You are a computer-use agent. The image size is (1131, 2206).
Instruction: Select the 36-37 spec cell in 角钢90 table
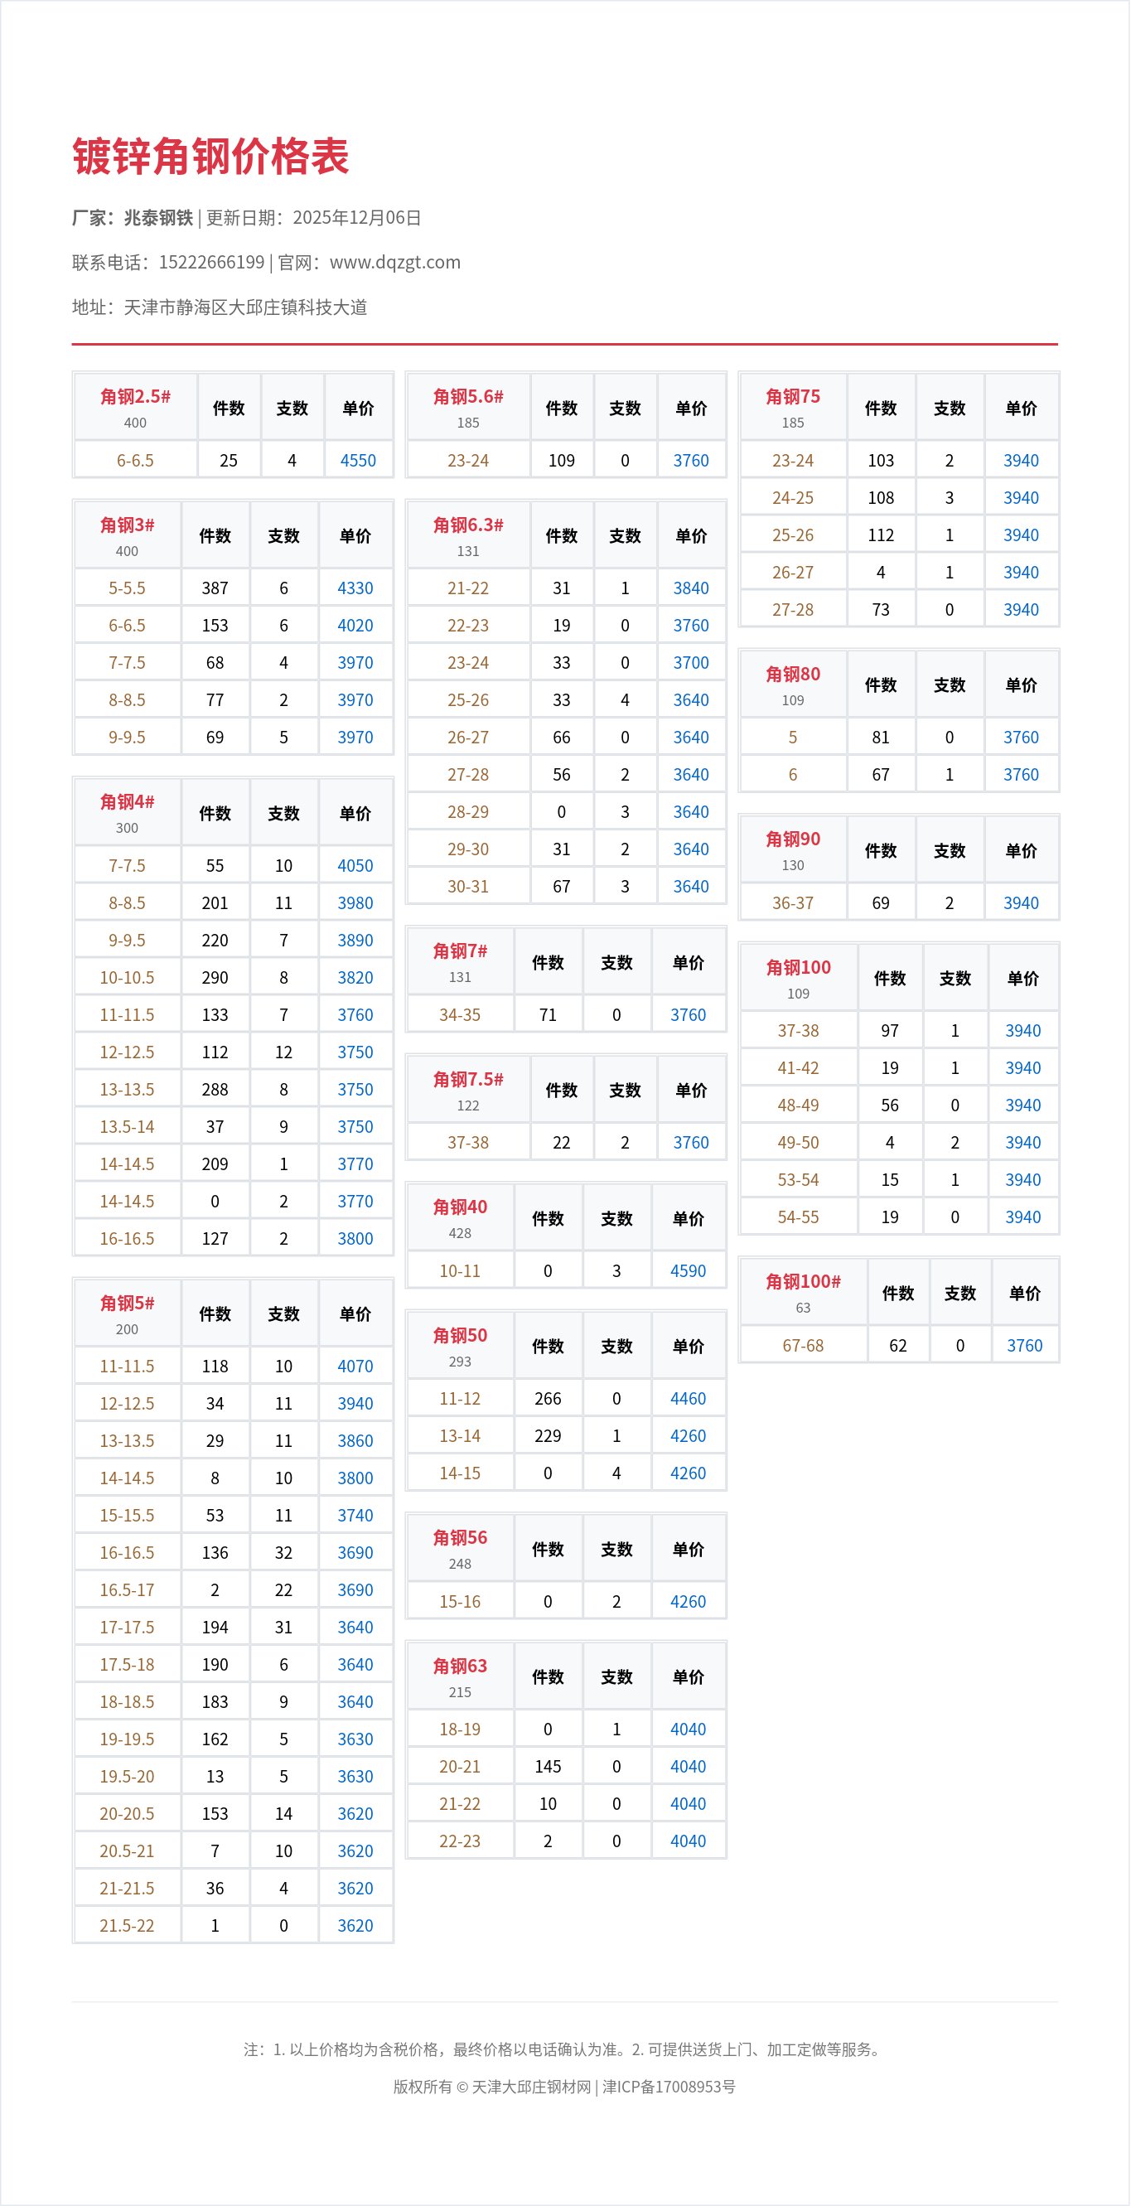[x=793, y=903]
